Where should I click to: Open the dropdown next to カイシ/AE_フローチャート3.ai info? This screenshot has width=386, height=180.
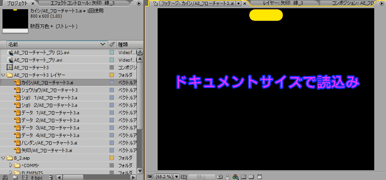[84, 11]
